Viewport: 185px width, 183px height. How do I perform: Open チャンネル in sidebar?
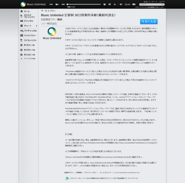click(x=29, y=21)
